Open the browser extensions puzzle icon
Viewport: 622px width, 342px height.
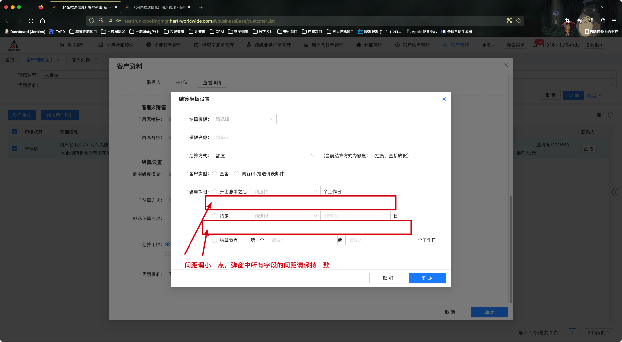603,21
